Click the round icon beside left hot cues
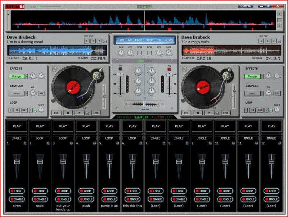Image resolution: width=288 pixels, height=217 pixels. [105, 41]
